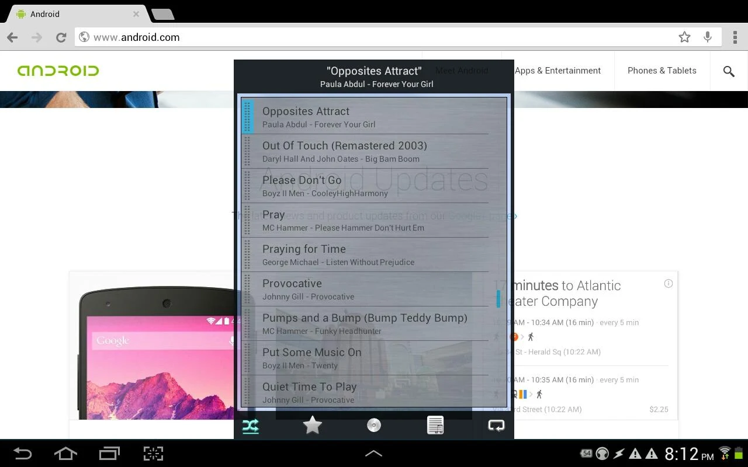This screenshot has height=467, width=748.
Task: Click the Android logo on the website
Action: tap(58, 71)
